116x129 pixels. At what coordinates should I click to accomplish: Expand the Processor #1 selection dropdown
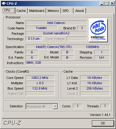[x=55, y=106]
